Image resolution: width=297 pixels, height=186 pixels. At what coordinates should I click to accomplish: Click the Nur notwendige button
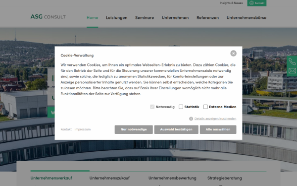click(134, 129)
